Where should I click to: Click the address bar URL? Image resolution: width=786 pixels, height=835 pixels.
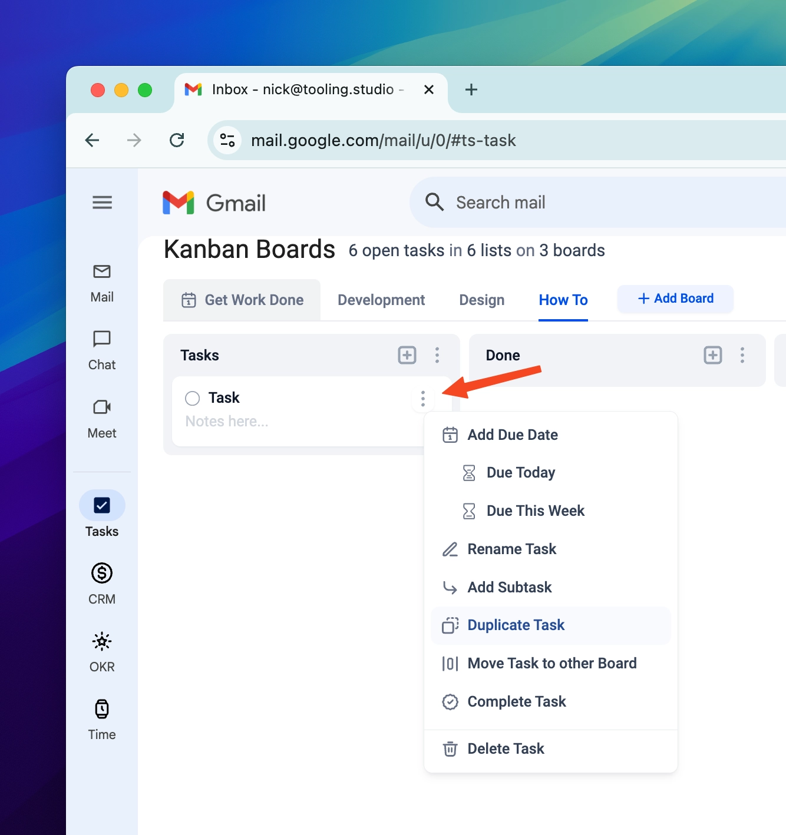point(384,140)
